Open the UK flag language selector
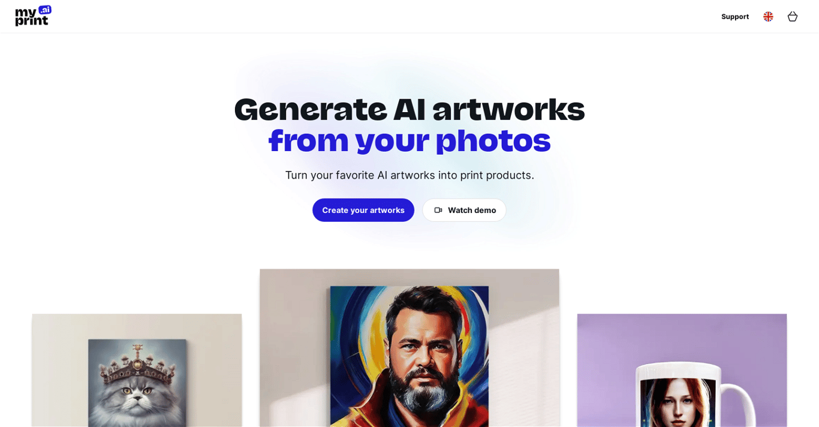This screenshot has width=819, height=427. pos(768,17)
